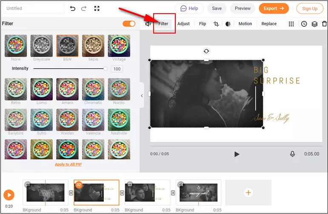
Task: Click the Intensity slider handle
Action: click(x=106, y=68)
